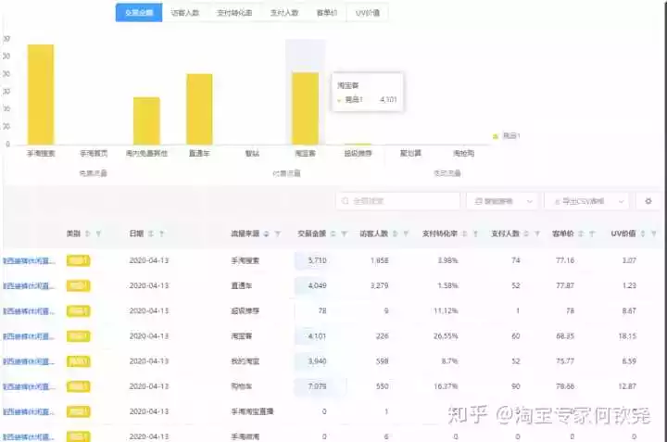Filter the 客单价 table column
The image size is (667, 442).
(x=592, y=234)
